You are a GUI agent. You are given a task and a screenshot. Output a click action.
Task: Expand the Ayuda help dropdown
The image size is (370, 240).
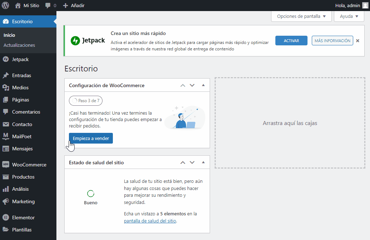pyautogui.click(x=349, y=16)
